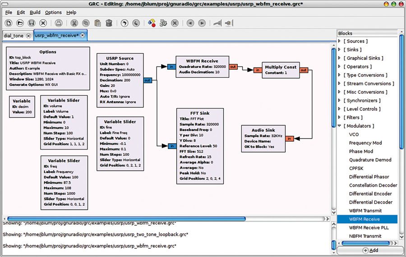
Task: Click the Paste clipboard icon
Action: pyautogui.click(x=97, y=23)
